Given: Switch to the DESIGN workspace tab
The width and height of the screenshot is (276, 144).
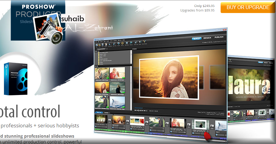Looking at the screenshot, I should point(207,38).
